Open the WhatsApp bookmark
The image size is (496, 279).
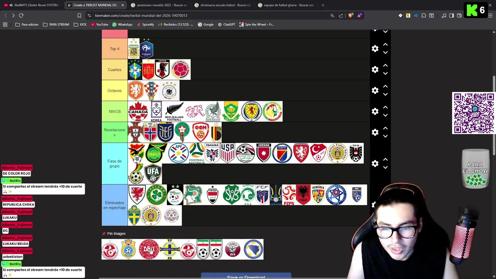pyautogui.click(x=122, y=24)
